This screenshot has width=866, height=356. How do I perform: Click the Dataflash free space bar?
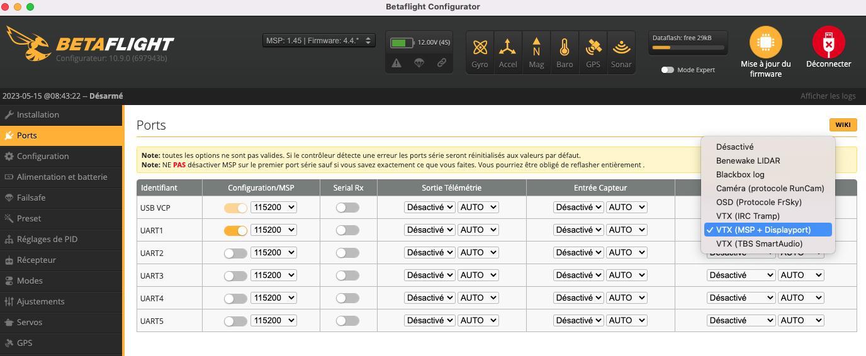pyautogui.click(x=688, y=48)
